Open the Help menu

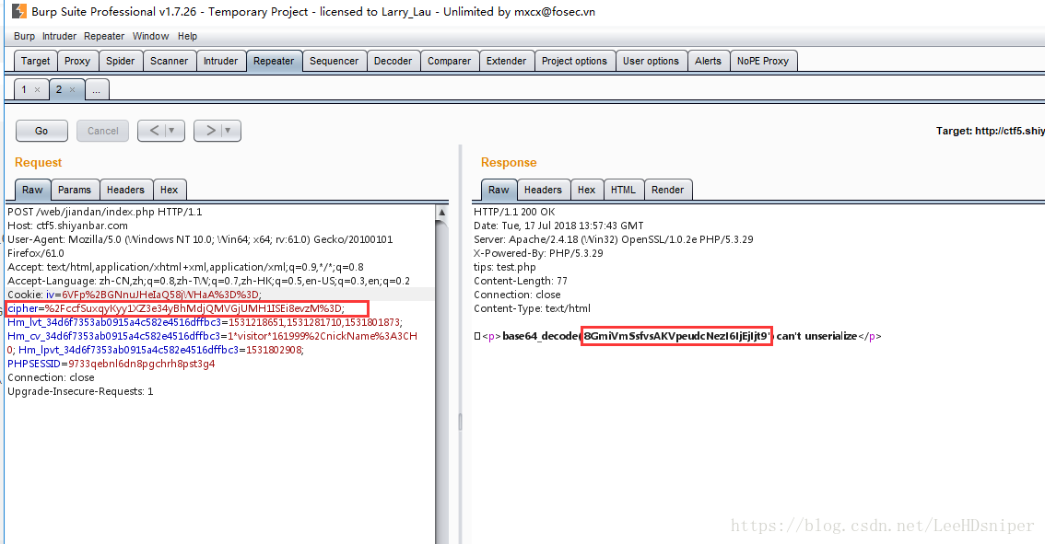[187, 36]
